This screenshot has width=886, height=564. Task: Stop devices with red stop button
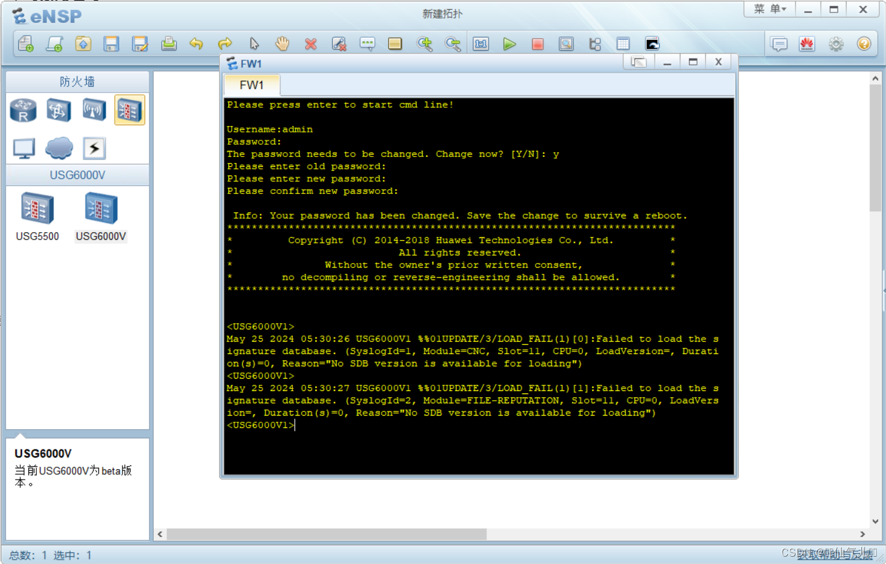538,44
